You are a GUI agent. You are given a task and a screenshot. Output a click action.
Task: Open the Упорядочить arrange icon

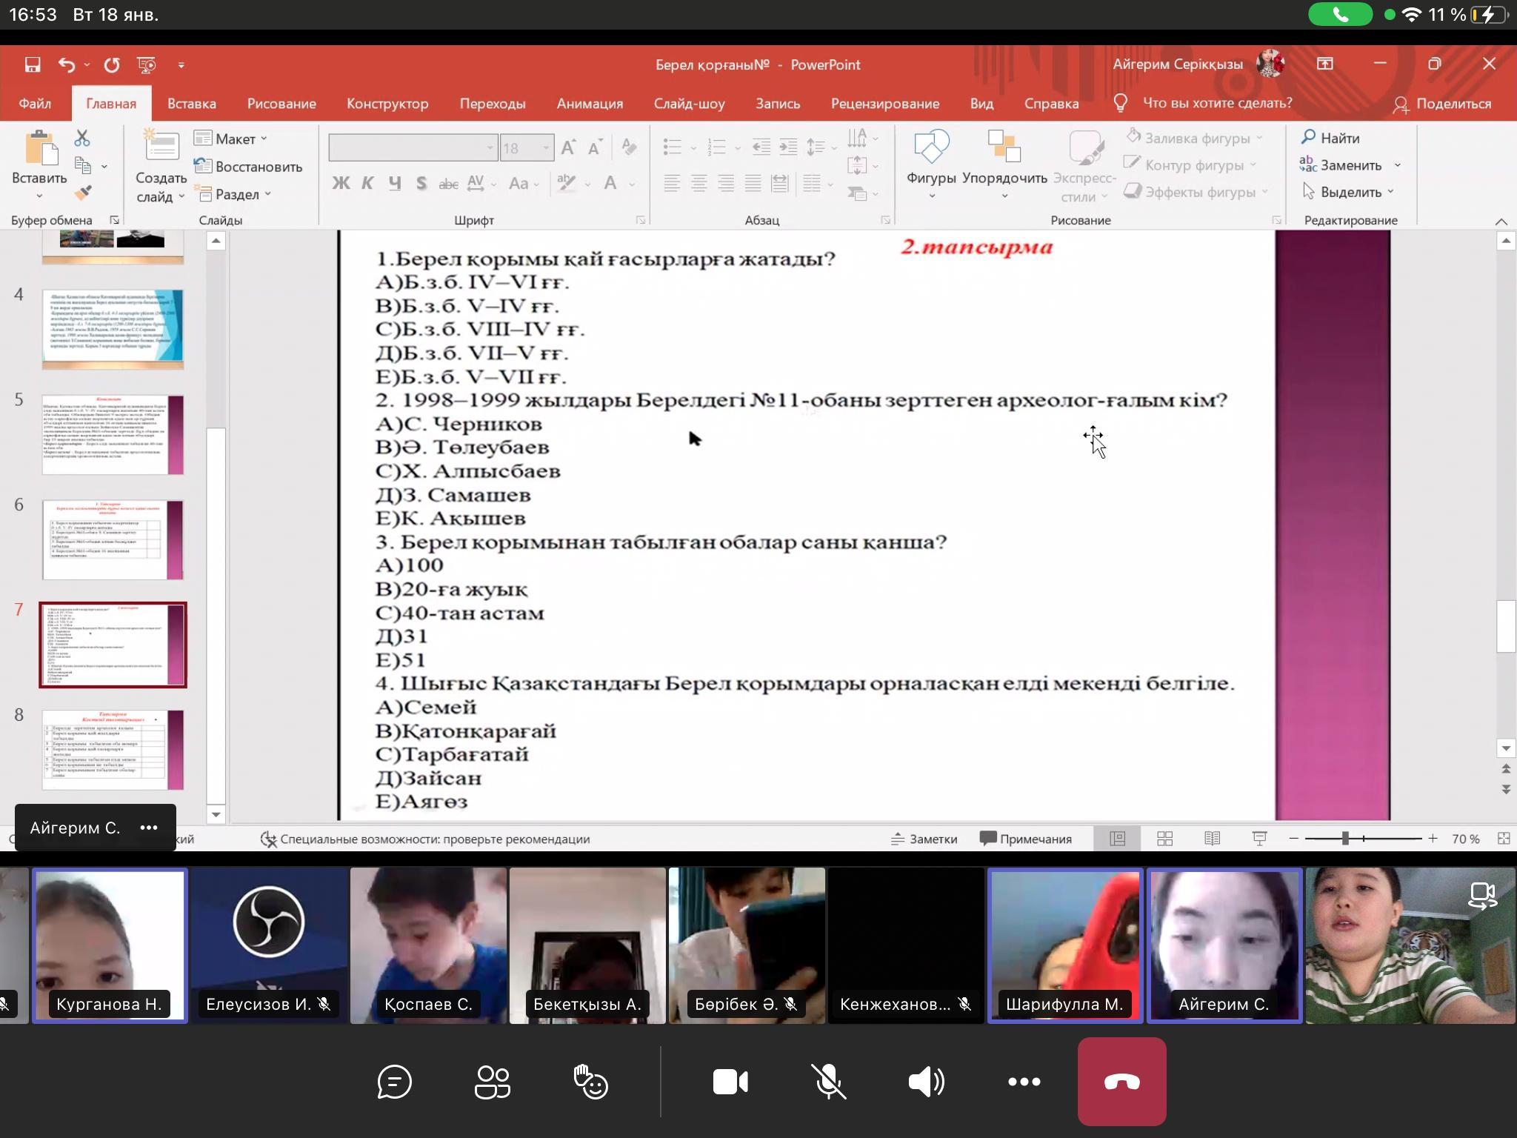click(x=1004, y=147)
